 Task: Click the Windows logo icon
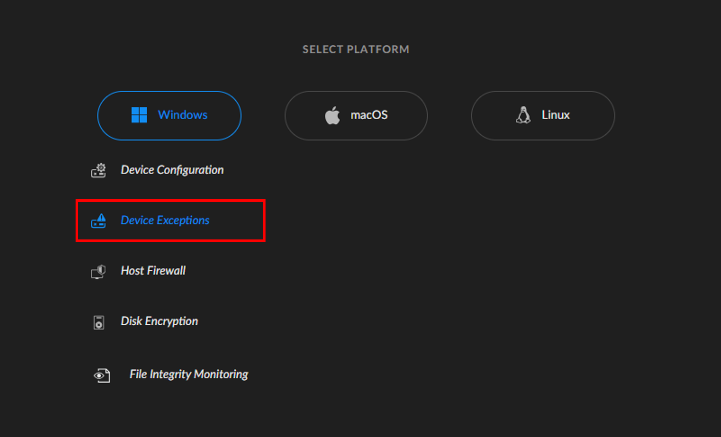139,115
